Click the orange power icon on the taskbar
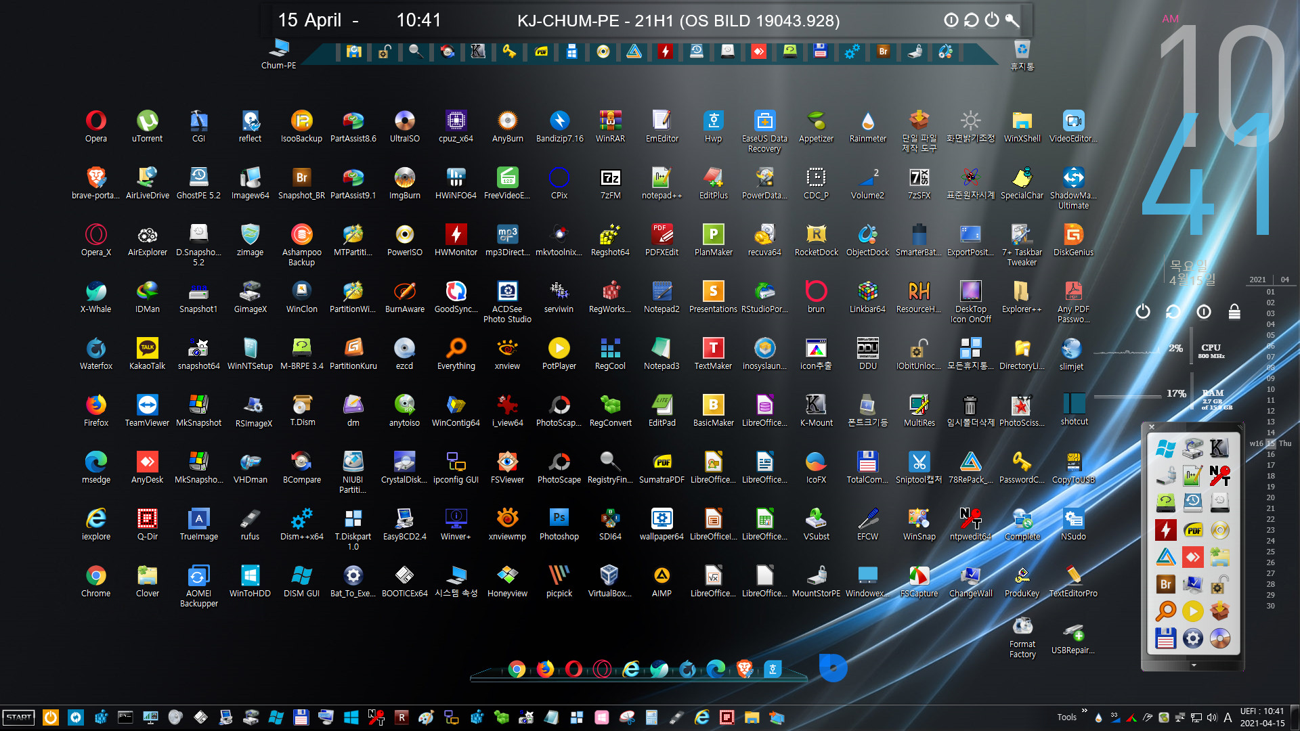Screen dimensions: 1300x731 pyautogui.click(x=50, y=717)
